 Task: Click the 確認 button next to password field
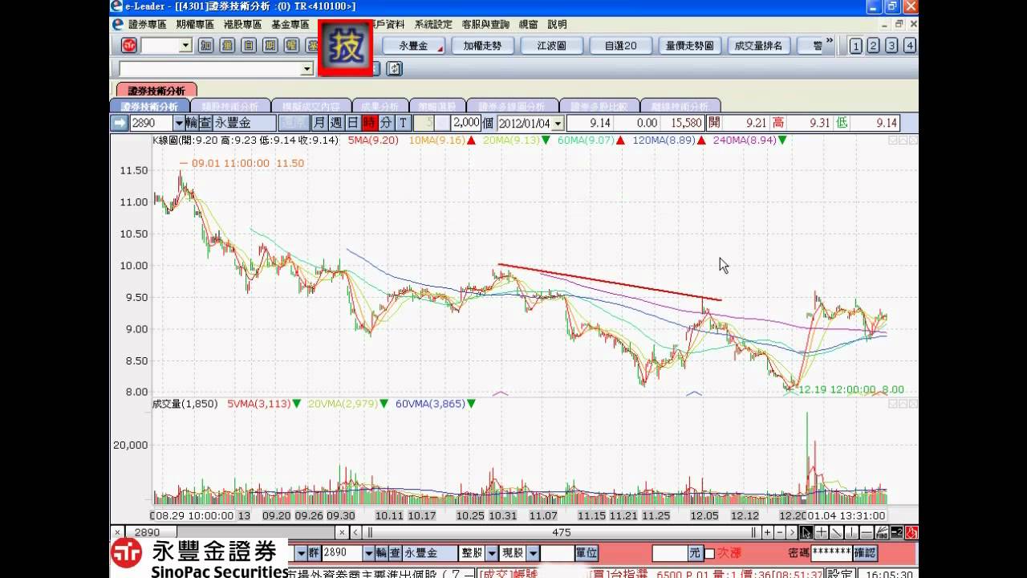(x=865, y=553)
